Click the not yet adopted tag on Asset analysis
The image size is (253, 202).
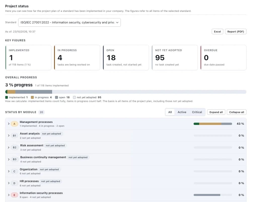click(51, 134)
